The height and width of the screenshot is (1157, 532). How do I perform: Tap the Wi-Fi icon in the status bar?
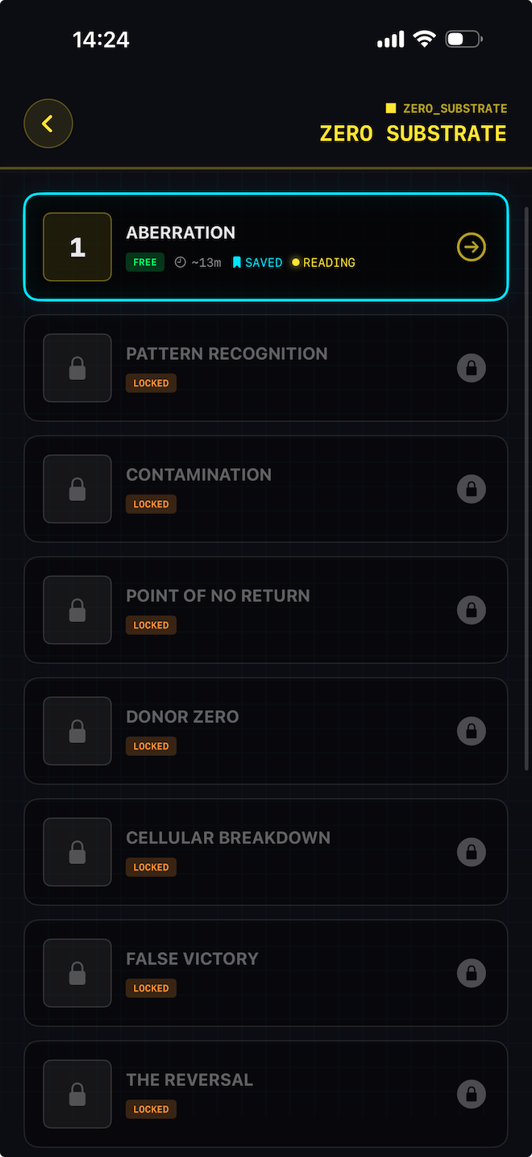click(x=423, y=37)
